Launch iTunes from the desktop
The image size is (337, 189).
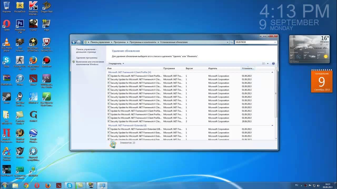click(20, 80)
